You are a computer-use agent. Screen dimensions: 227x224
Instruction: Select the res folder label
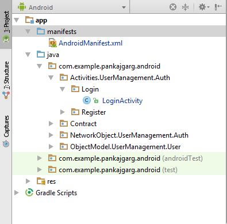(52, 181)
